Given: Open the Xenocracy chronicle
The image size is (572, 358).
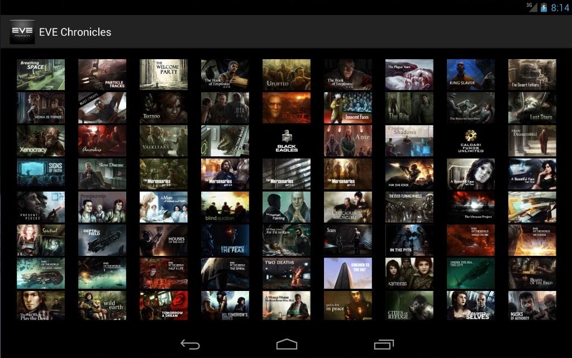Looking at the screenshot, I should click(x=41, y=141).
